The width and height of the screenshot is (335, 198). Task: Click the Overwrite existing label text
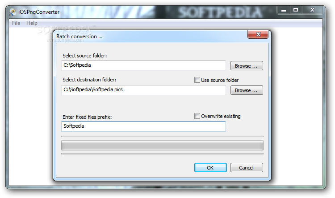pyautogui.click(x=221, y=116)
